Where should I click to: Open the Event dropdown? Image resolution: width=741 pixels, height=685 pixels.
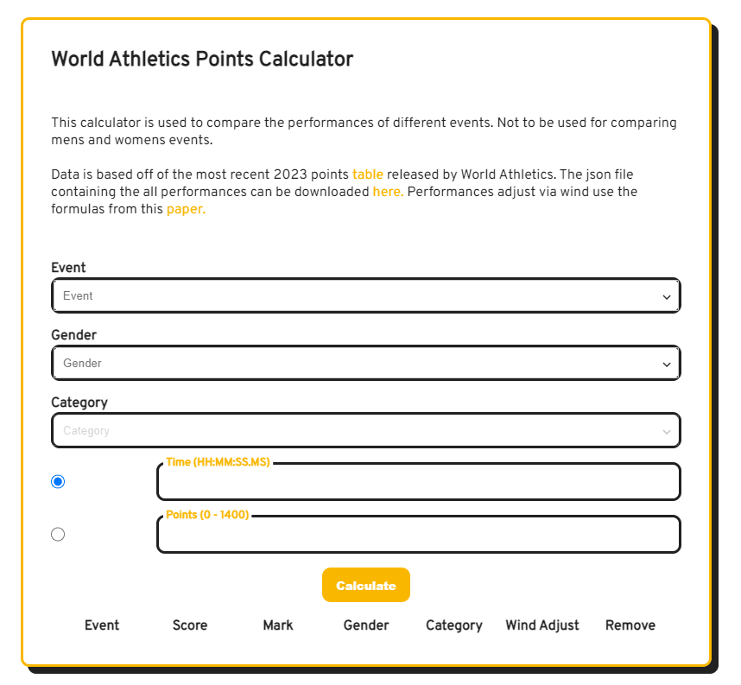pos(365,295)
